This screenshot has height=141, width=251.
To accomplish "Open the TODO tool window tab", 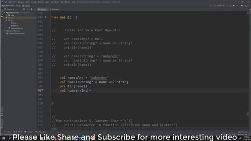I will (18, 132).
